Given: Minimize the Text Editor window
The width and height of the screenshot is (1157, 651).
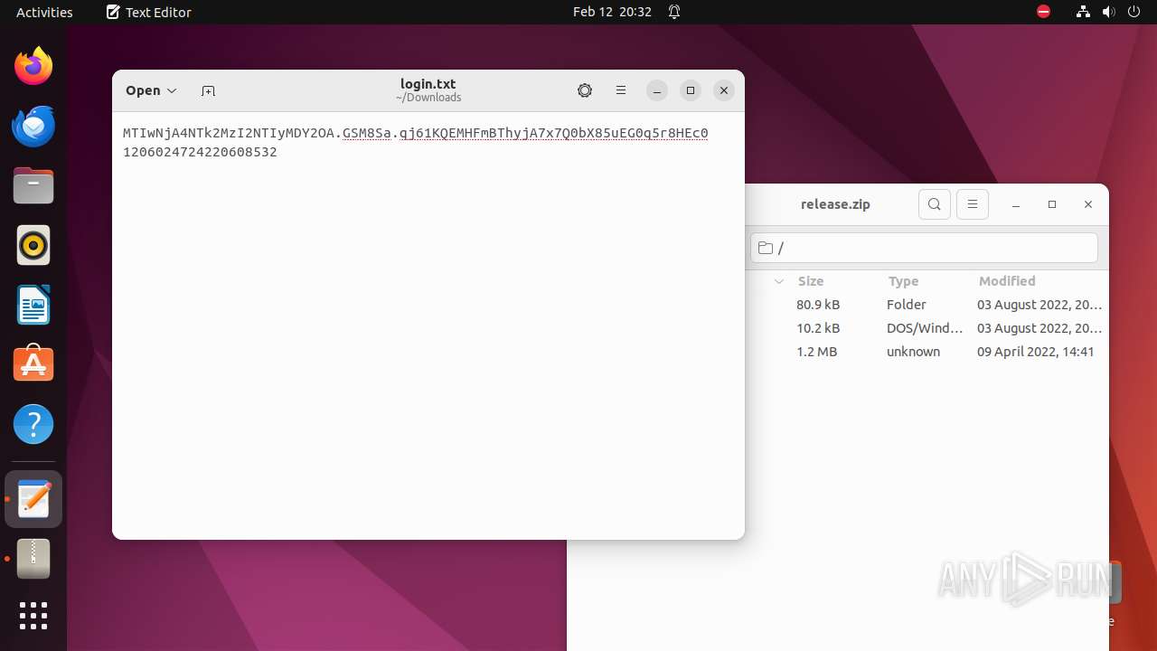Looking at the screenshot, I should (x=657, y=90).
